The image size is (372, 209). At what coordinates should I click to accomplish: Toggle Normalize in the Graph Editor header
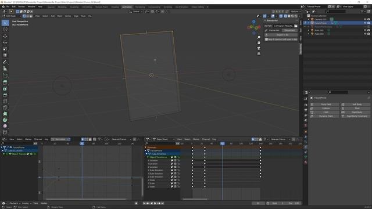pos(59,139)
